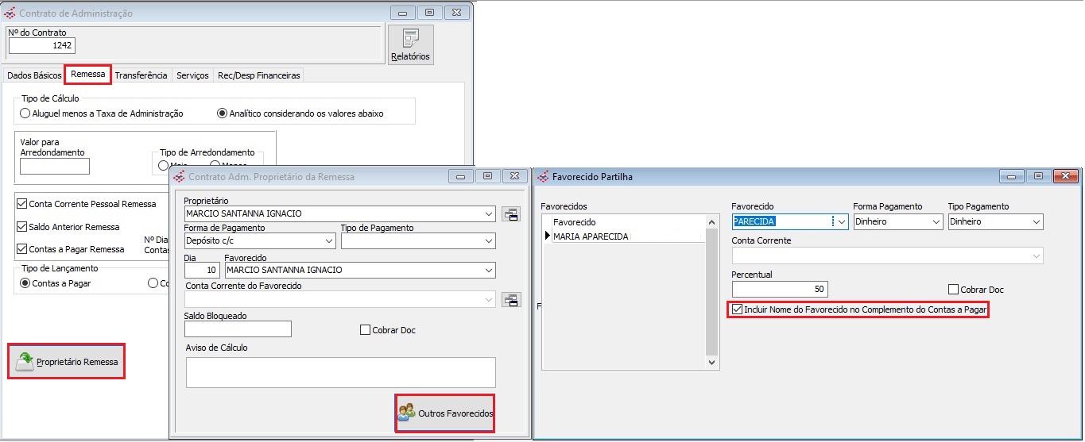Image resolution: width=1085 pixels, height=442 pixels.
Task: Click the Contrato de Administração title bar logo
Action: tap(10, 13)
